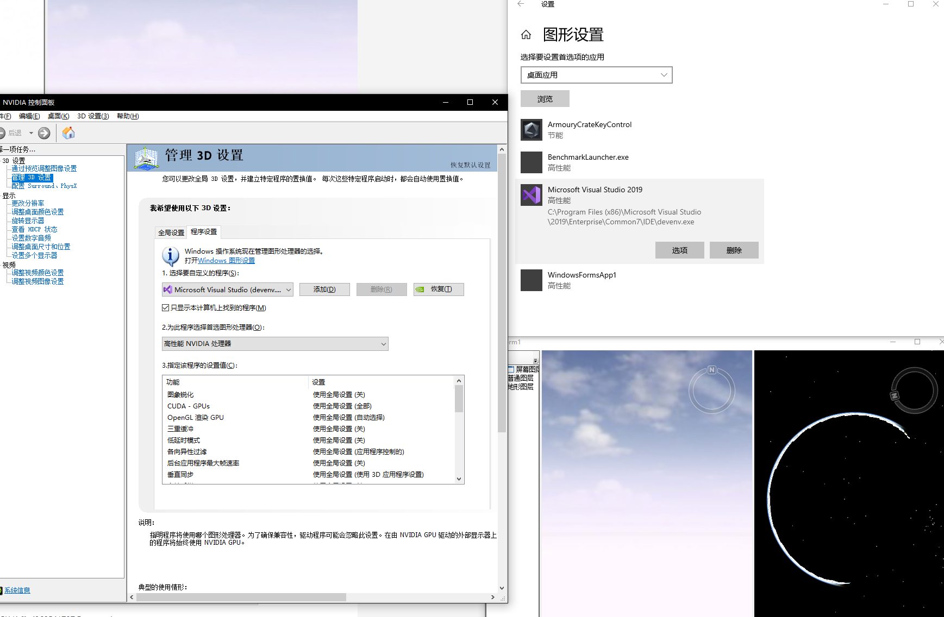Screen dimensions: 944x617
Task: Click the 三重缓冲 feature row
Action: [309, 429]
